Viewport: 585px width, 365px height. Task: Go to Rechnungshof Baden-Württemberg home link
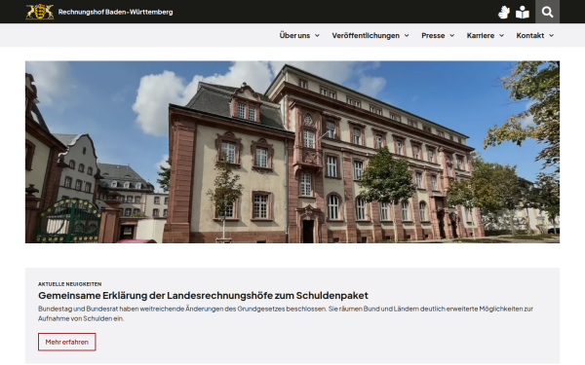point(115,12)
